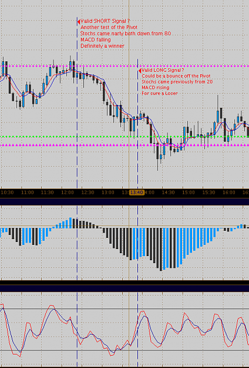Image resolution: width=249 pixels, height=368 pixels.
Task: Click the 'MACD rising' annotation line
Action: pyautogui.click(x=156, y=88)
